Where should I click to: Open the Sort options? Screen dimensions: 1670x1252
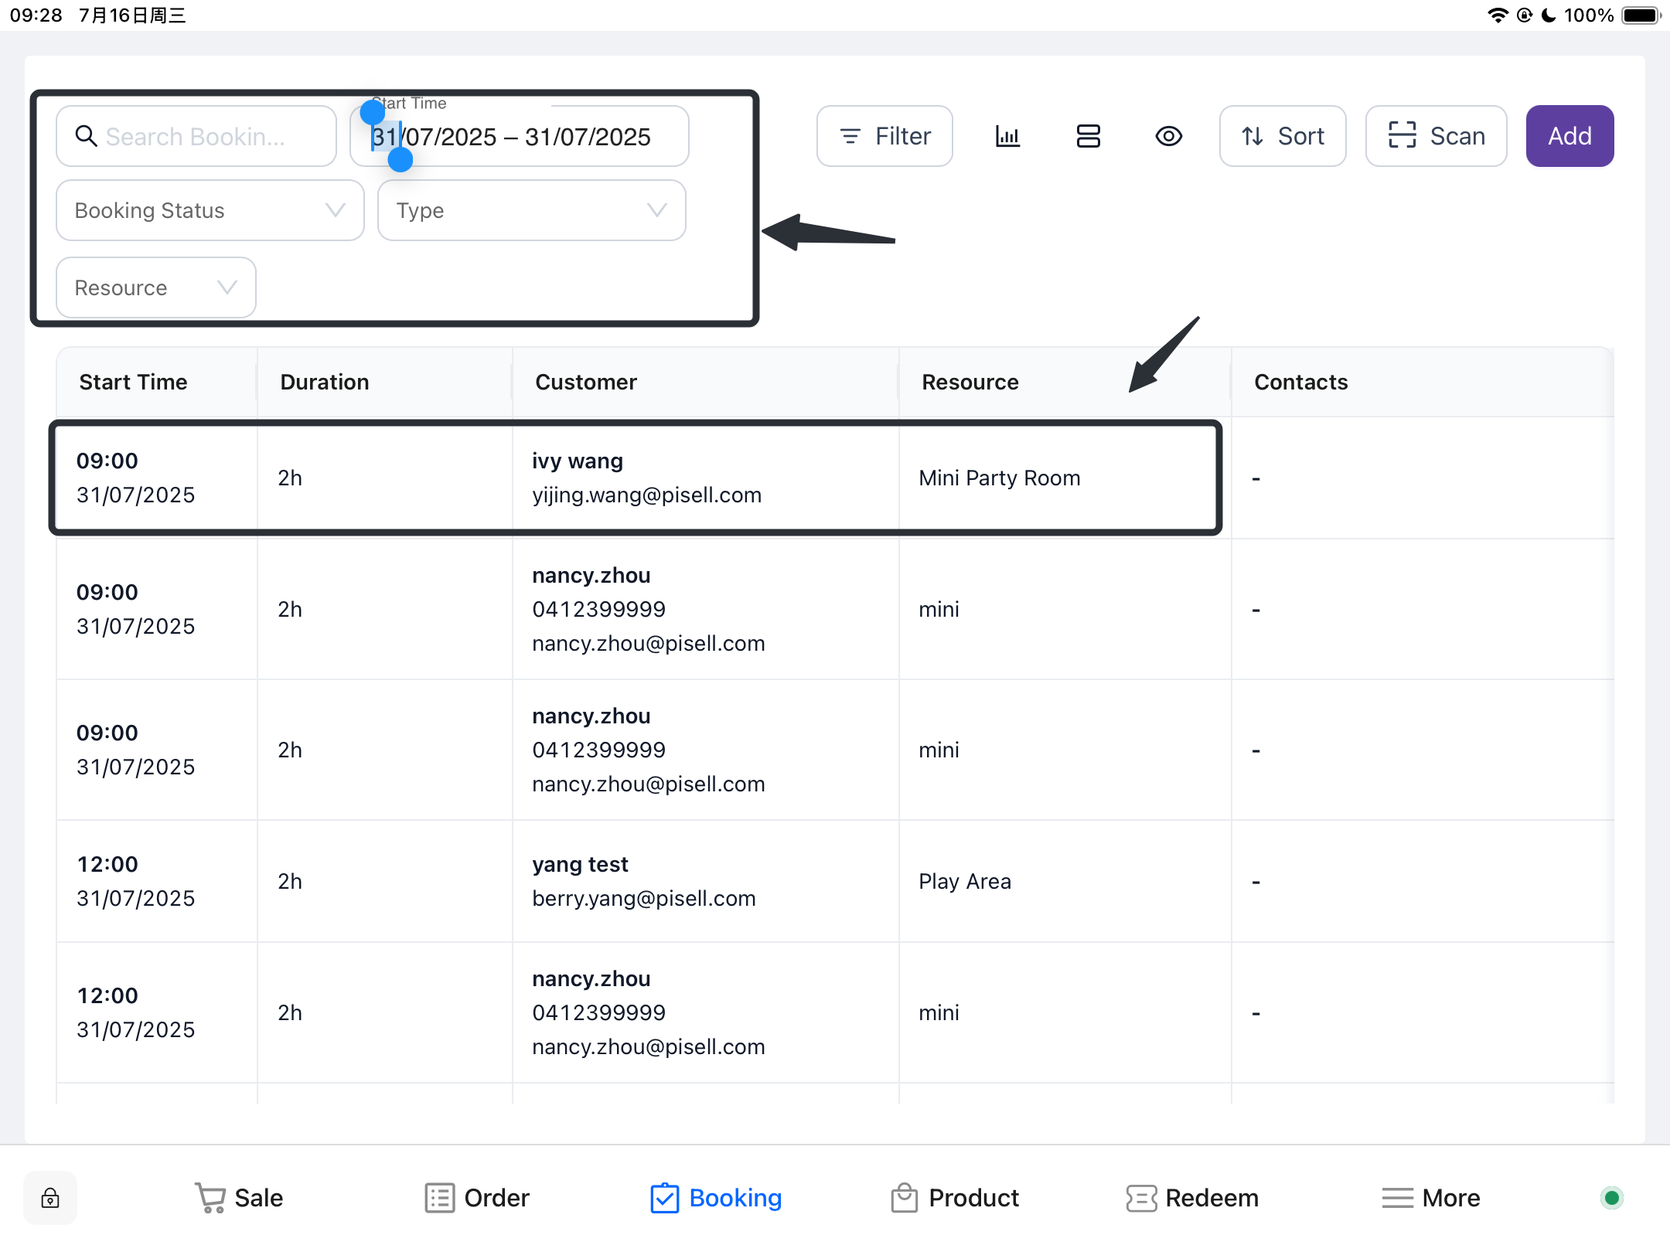click(1283, 136)
